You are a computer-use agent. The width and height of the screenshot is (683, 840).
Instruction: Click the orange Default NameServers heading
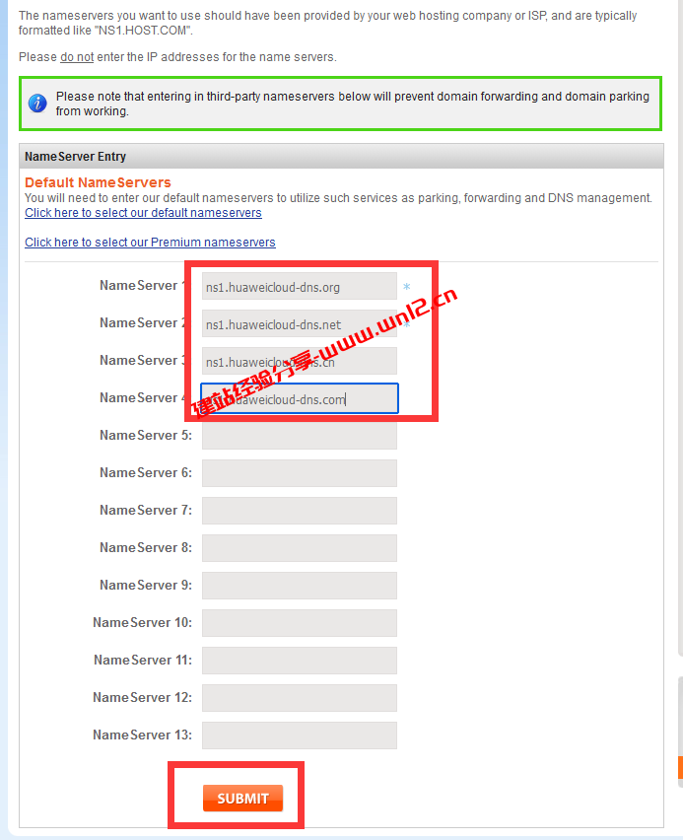(x=98, y=182)
